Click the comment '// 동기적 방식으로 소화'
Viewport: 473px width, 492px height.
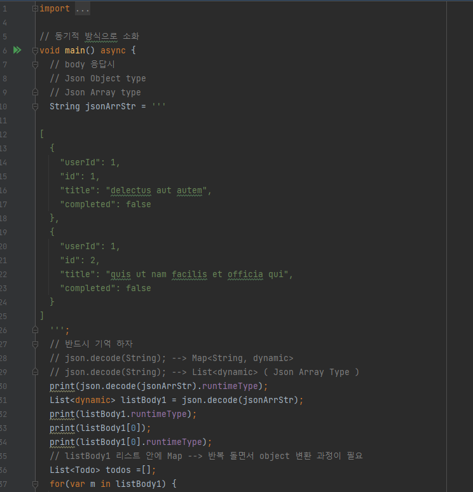pyautogui.click(x=90, y=36)
